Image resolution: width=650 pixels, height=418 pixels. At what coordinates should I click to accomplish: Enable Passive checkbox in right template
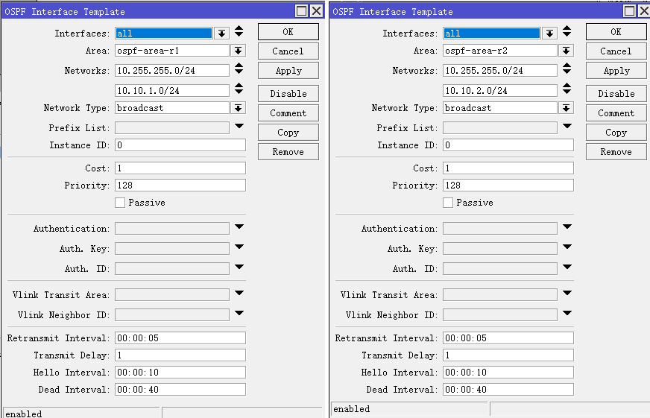point(448,203)
